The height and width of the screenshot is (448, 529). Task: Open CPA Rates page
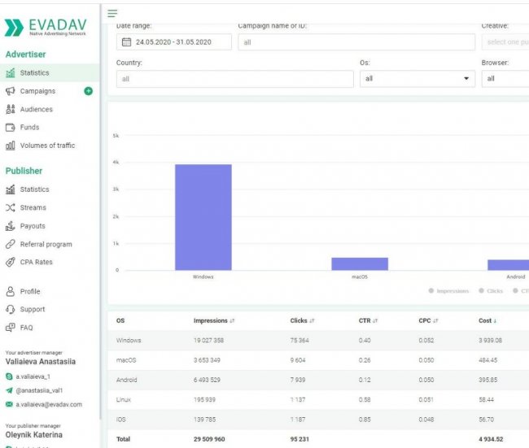coord(36,262)
